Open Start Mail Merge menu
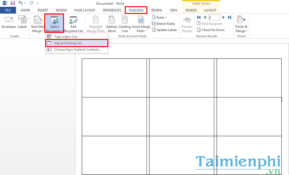This screenshot has height=175, width=289. pyautogui.click(x=38, y=24)
